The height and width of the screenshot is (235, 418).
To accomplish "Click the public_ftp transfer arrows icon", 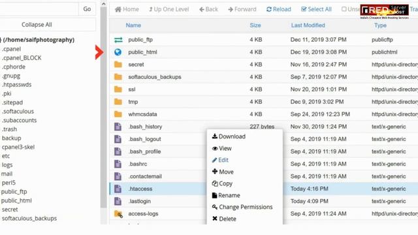I will (x=118, y=40).
